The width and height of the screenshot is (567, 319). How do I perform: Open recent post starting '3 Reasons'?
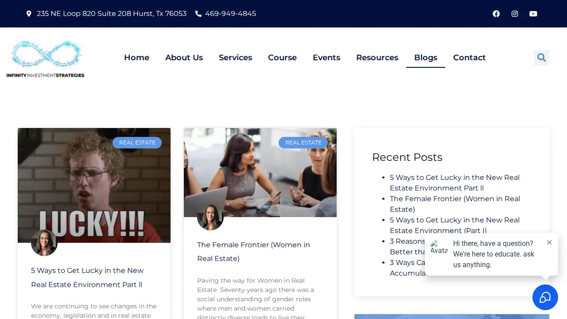408,246
